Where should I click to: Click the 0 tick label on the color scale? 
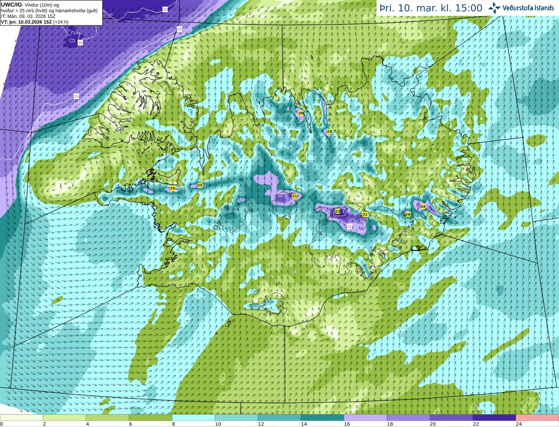coord(2,424)
